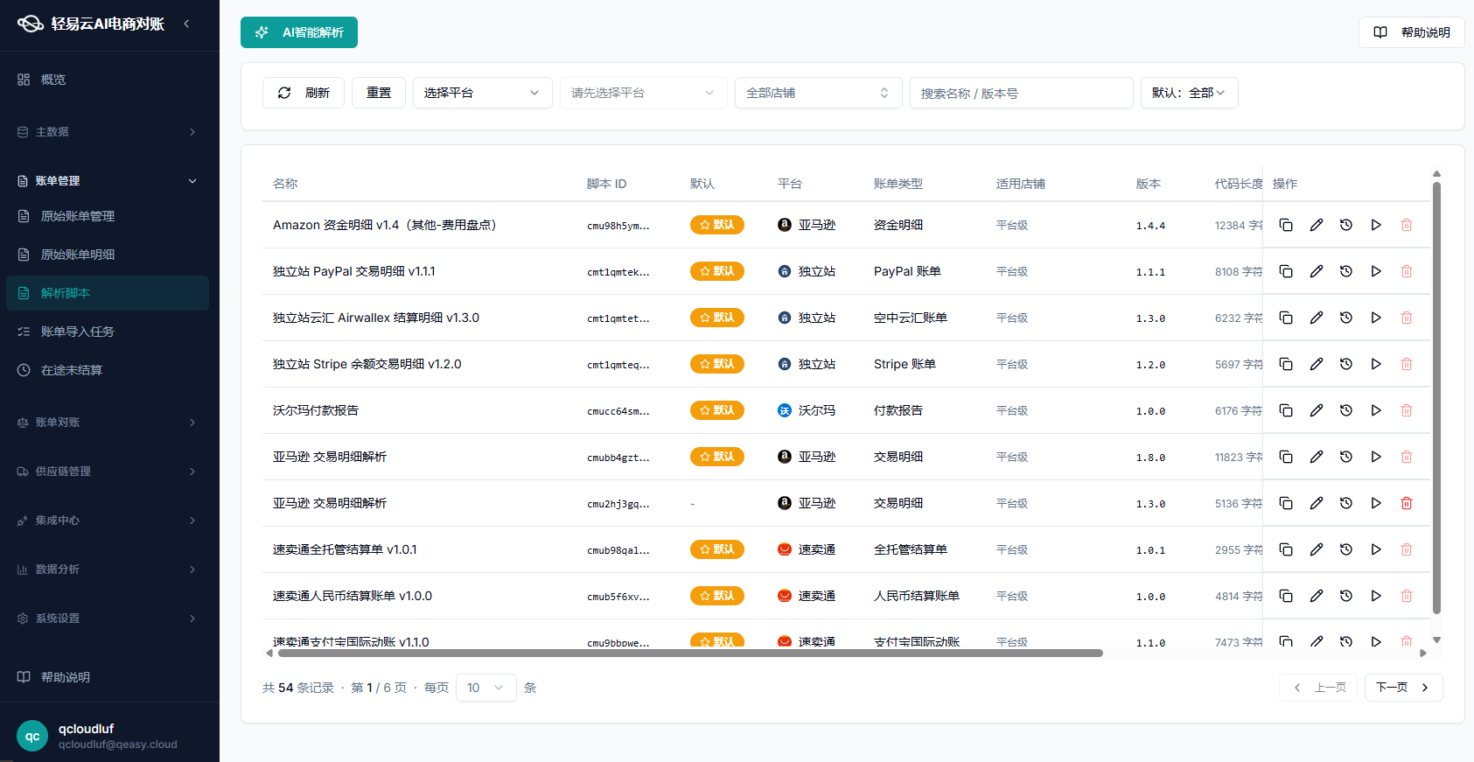Screen dimensions: 1474x762
Task: Open the 全部店铺 store selector
Action: 818,93
